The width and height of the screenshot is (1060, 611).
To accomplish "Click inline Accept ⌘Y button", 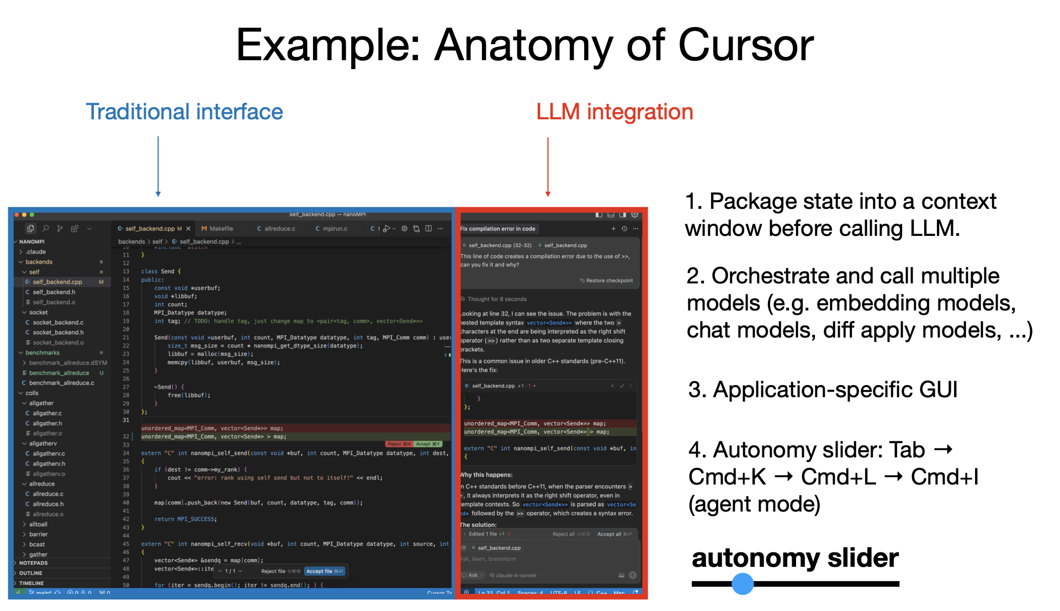I will point(428,444).
